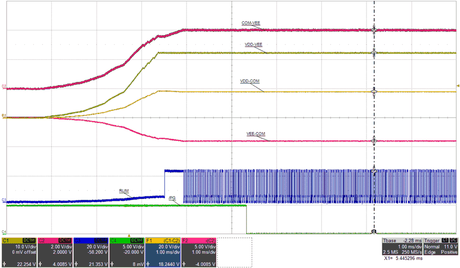
Task: Click the cursor marker on VDD-COM trace
Action: click(x=374, y=91)
